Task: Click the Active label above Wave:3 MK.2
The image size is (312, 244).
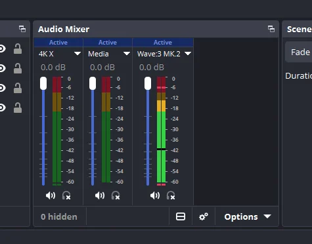Action: [163, 43]
